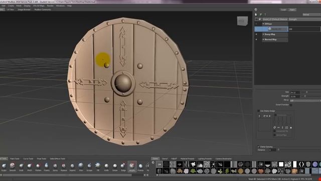The height and width of the screenshot is (181, 321).
Task: Open the Mirror dropdown
Action: pos(305,101)
